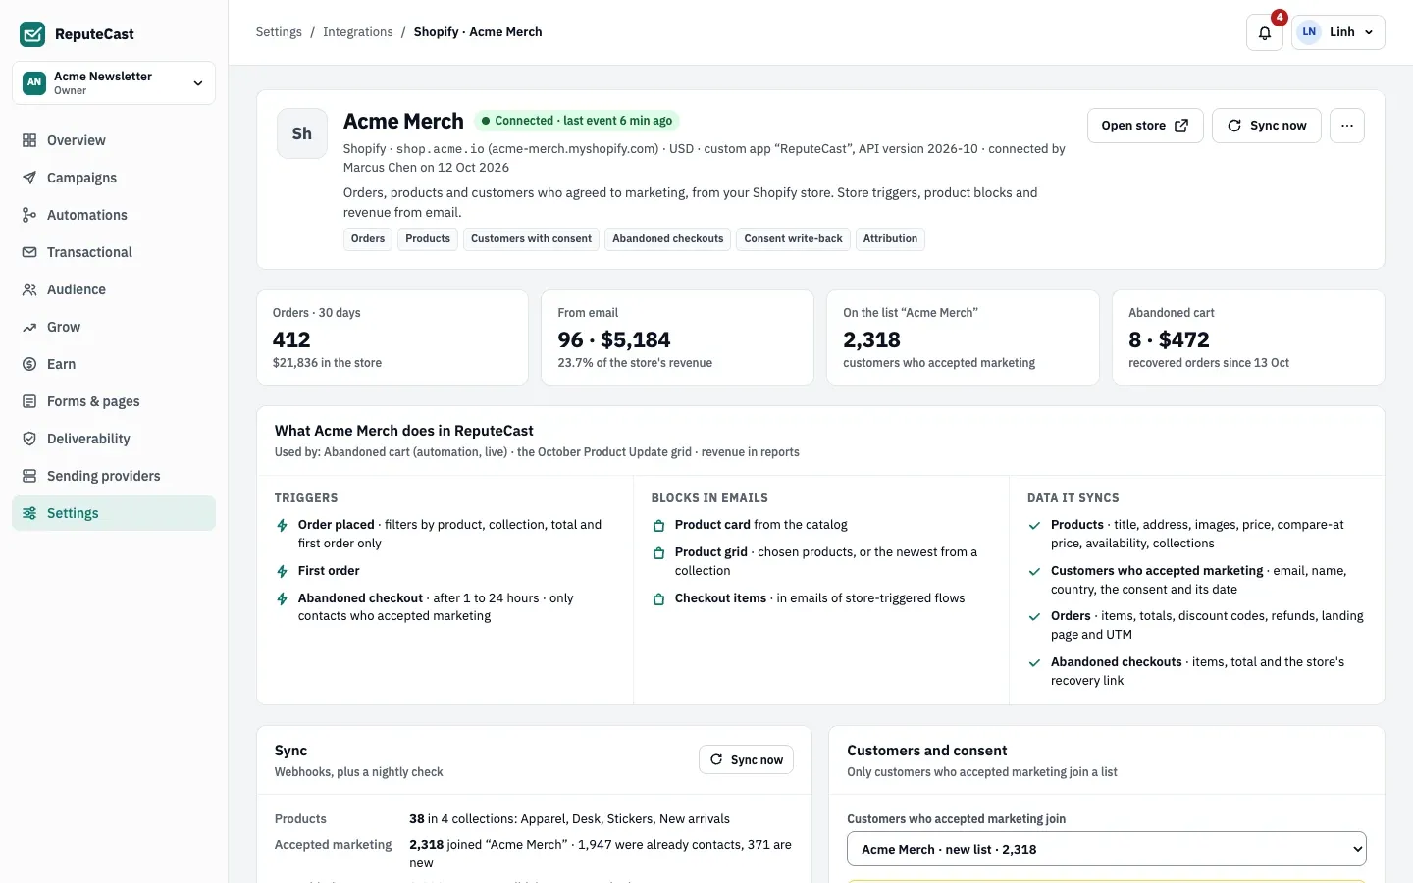Click the 'Shopify · Acme Merch' breadcrumb text

pos(478,32)
